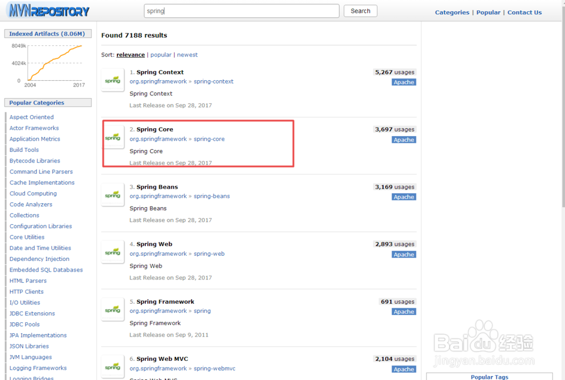
Task: Open the Embedded SQL Databases category
Action: point(46,270)
